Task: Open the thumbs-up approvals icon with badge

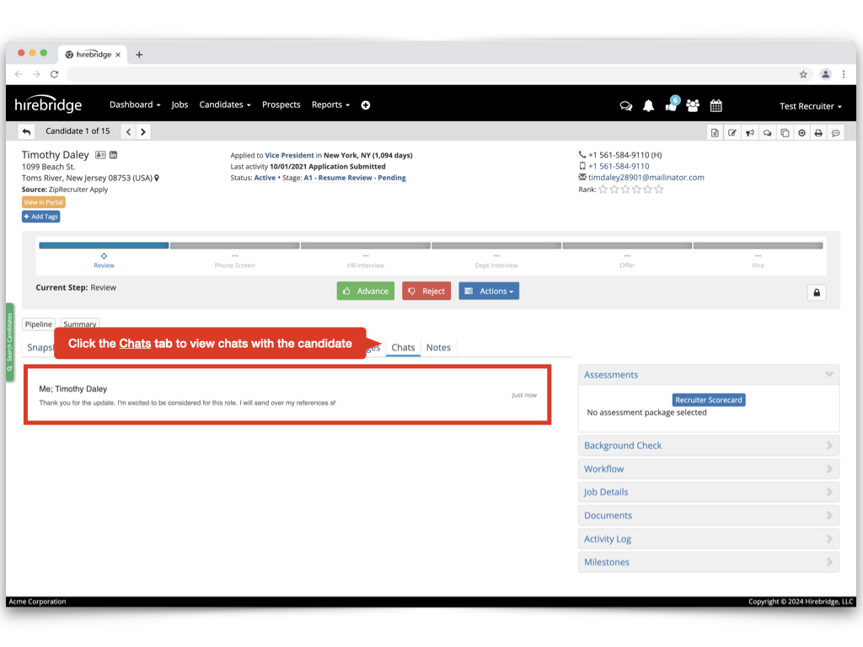Action: (x=671, y=106)
